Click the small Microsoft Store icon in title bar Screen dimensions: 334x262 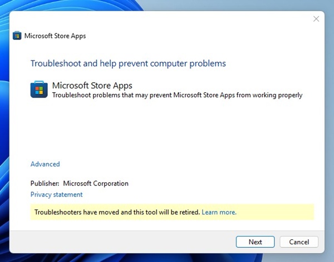[17, 36]
